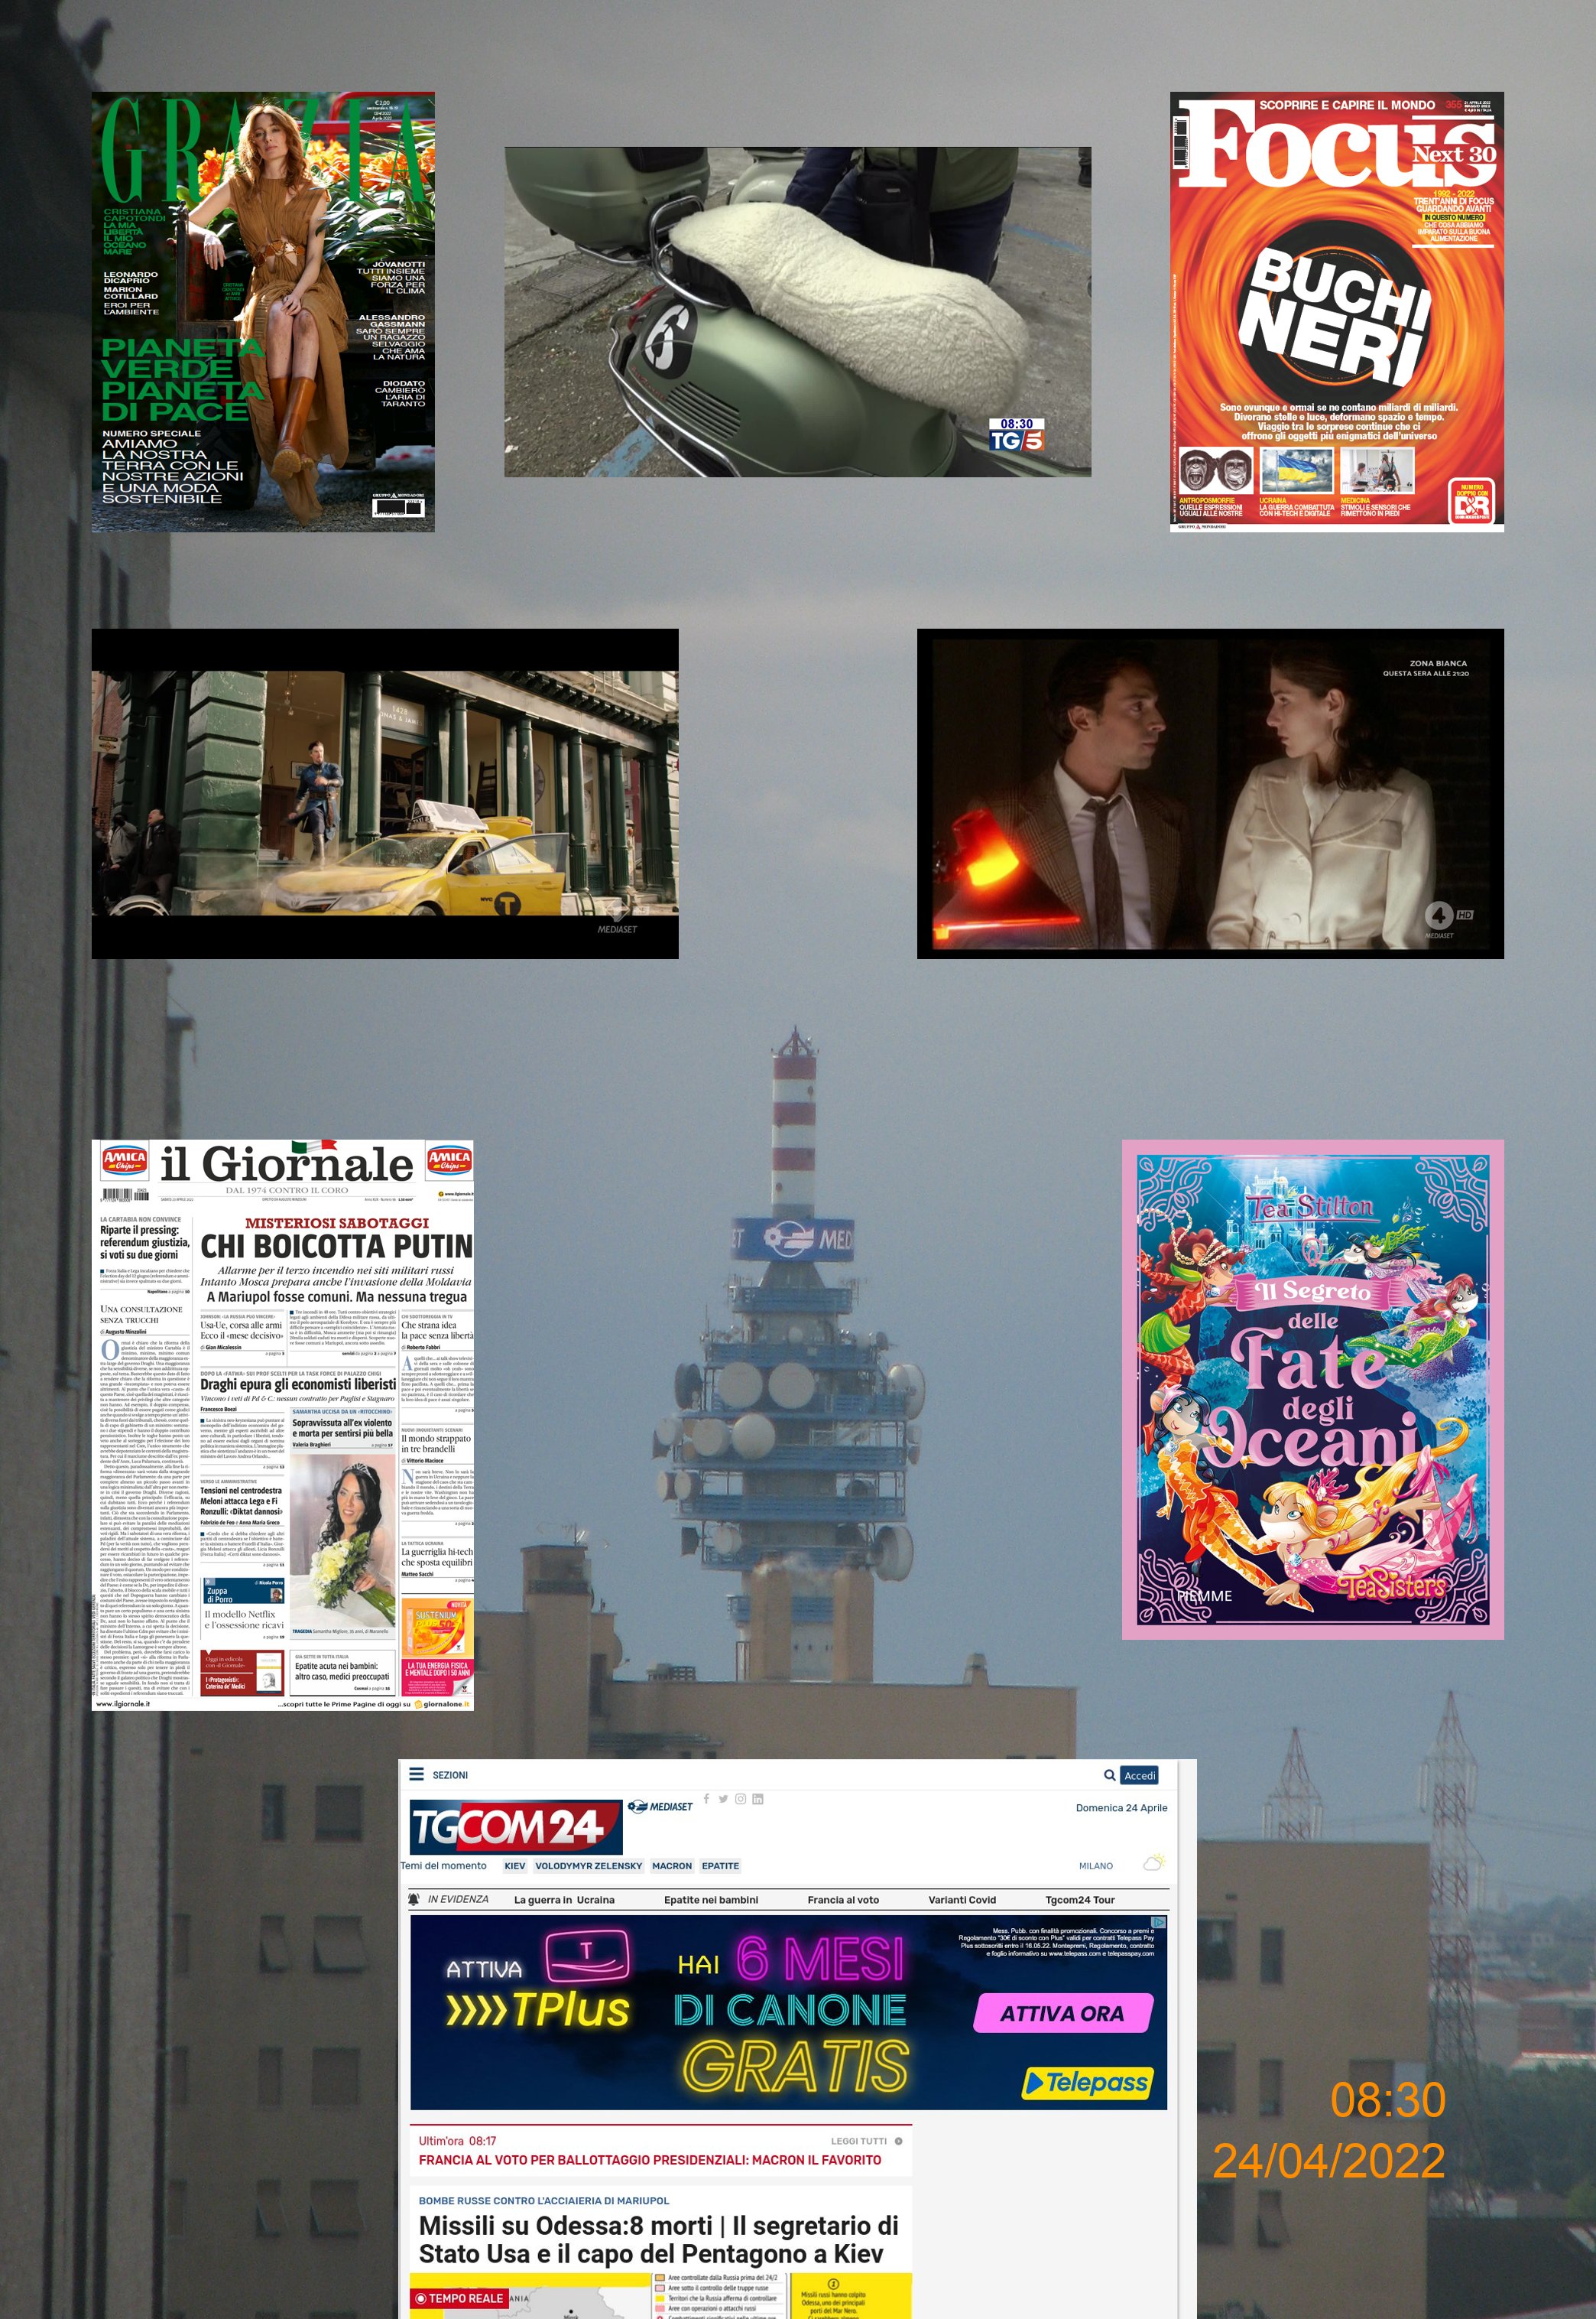Open TGCOM24 Instagram icon
Viewport: 1596px width, 2319px height.
(740, 1799)
